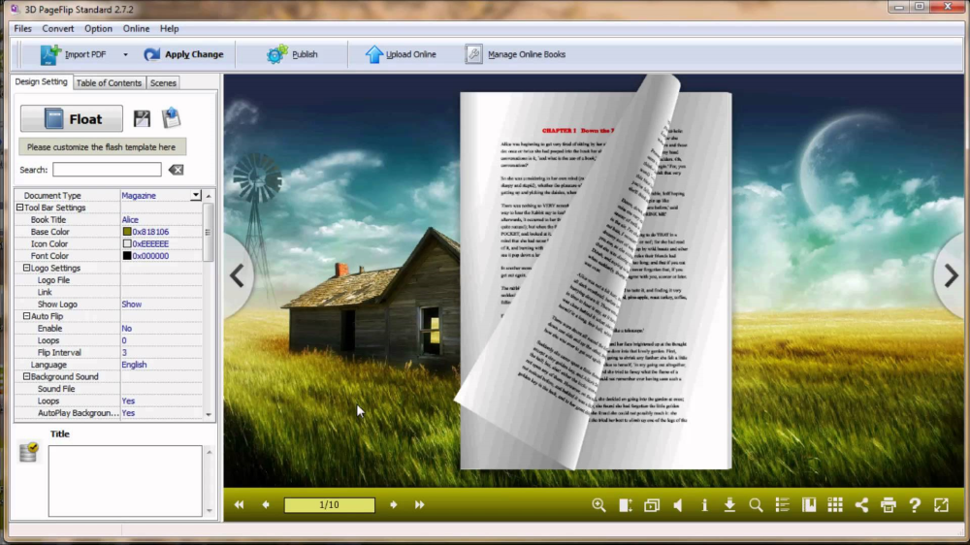Screen dimensions: 970x545
Task: Click the print icon
Action: point(889,505)
